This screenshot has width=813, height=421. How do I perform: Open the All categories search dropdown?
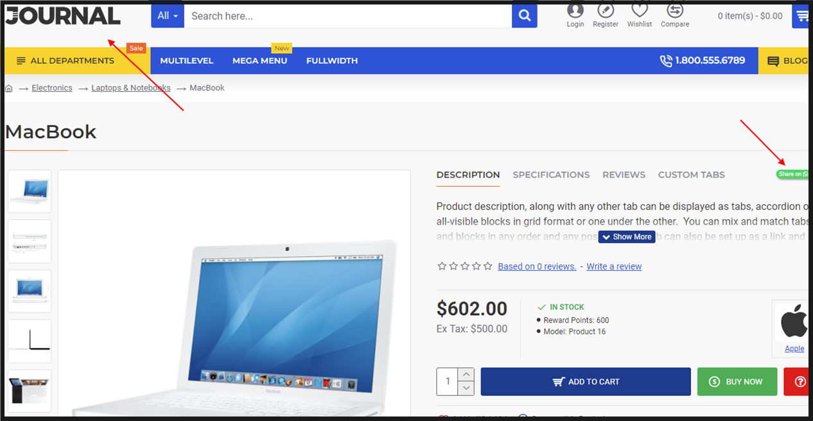(x=168, y=16)
